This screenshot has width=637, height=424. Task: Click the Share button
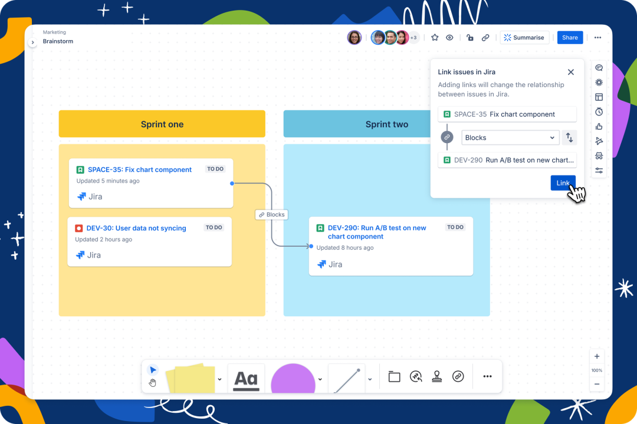[570, 37]
